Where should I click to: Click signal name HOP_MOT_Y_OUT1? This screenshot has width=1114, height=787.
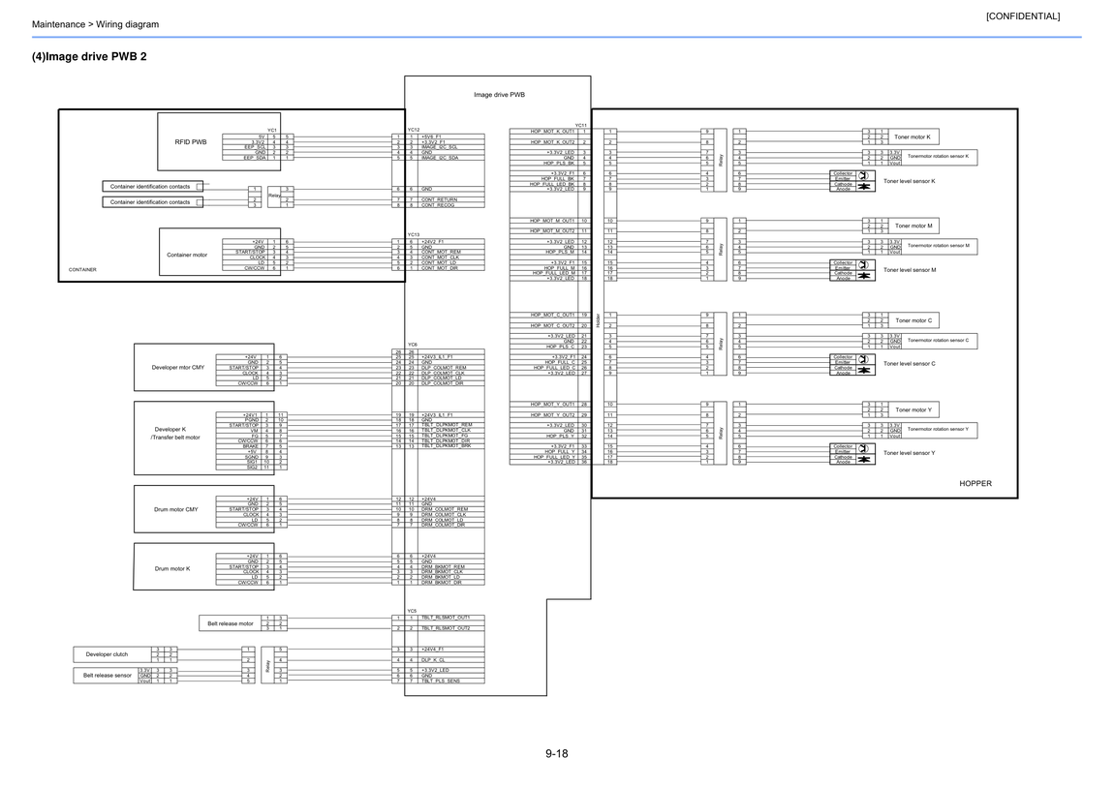pos(553,405)
